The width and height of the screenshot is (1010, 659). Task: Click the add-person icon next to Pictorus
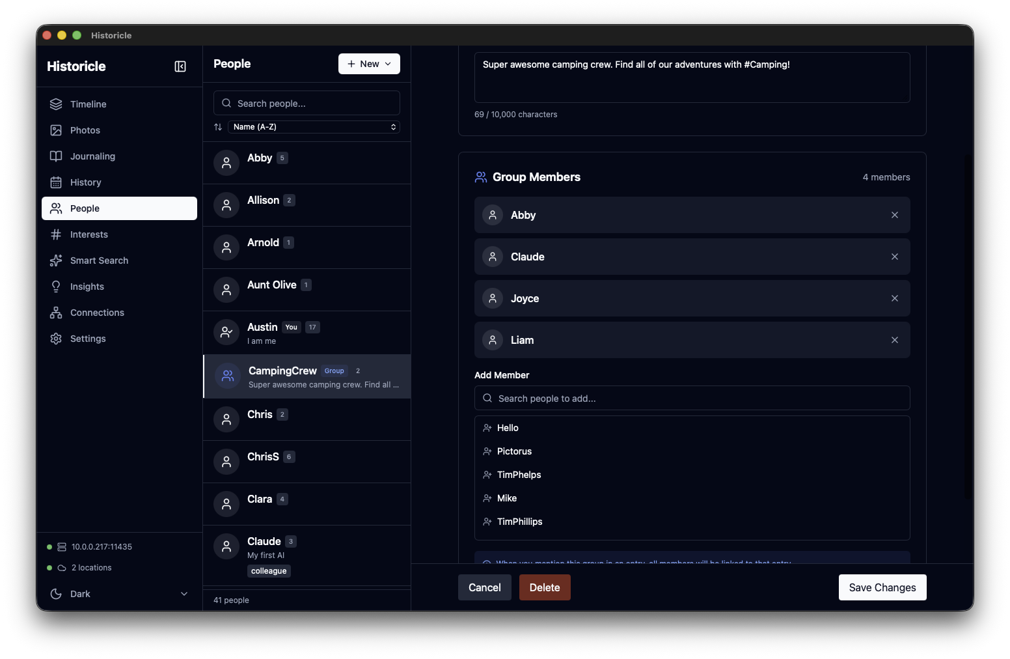coord(487,451)
